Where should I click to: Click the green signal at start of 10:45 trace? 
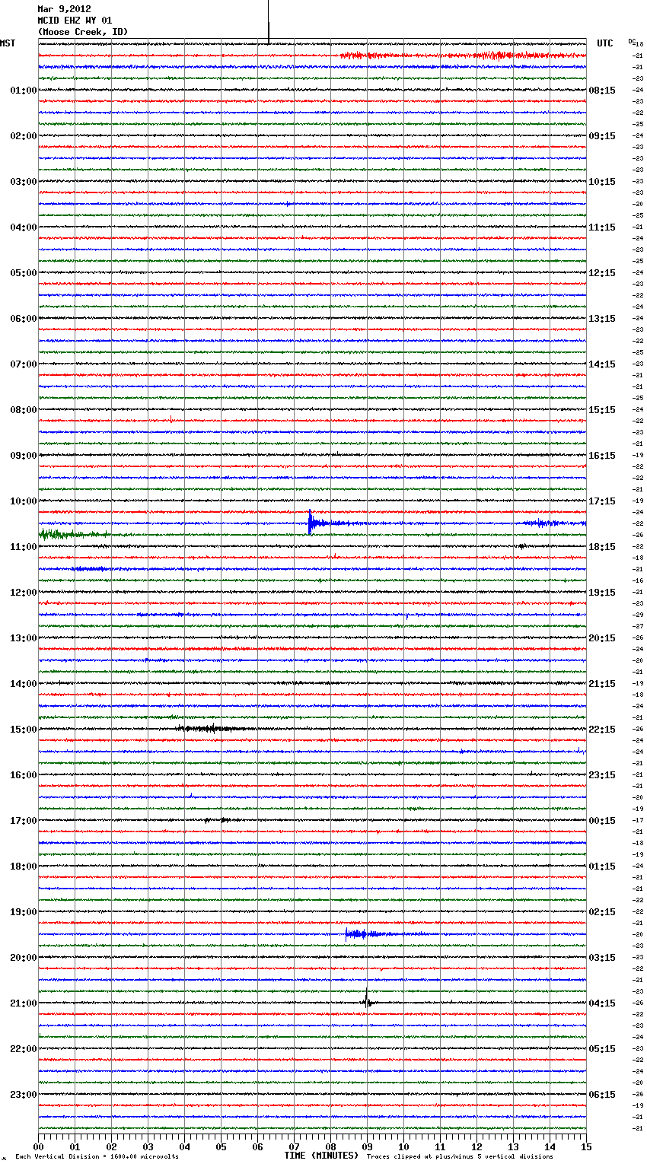(72, 535)
